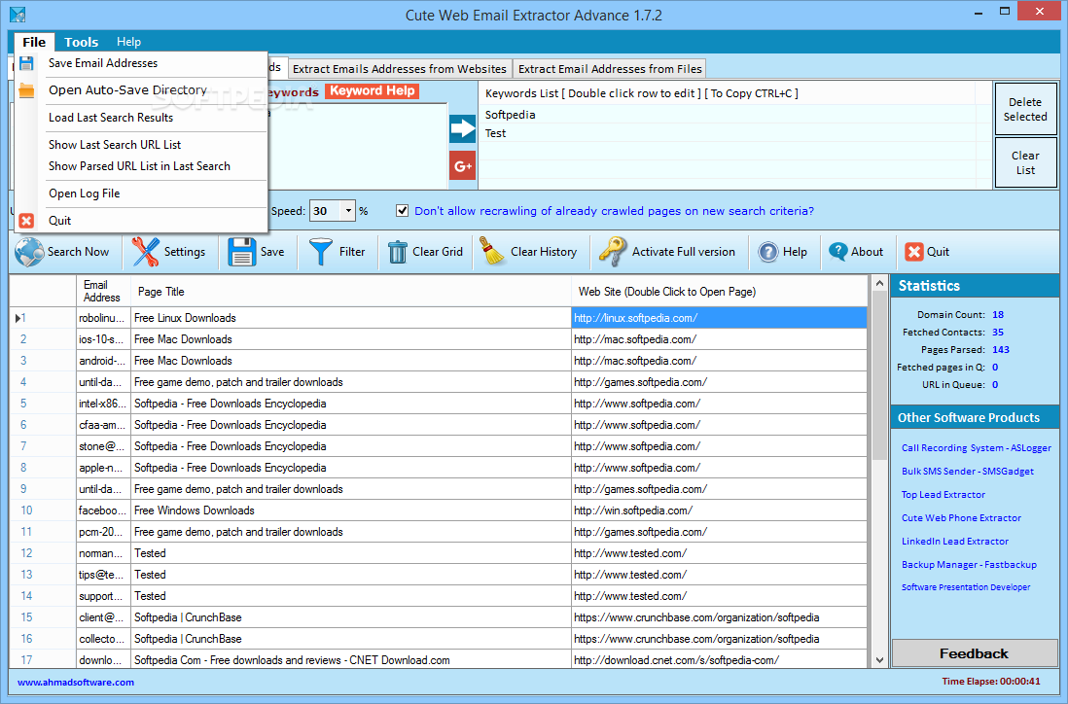Select Open Log File menu entry
The width and height of the screenshot is (1068, 704).
tap(85, 194)
